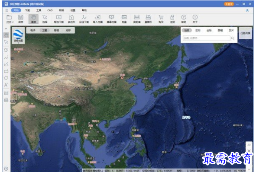The image size is (256, 172).
Task: Click the area measurement icon in left sidebar
Action: 6,100
